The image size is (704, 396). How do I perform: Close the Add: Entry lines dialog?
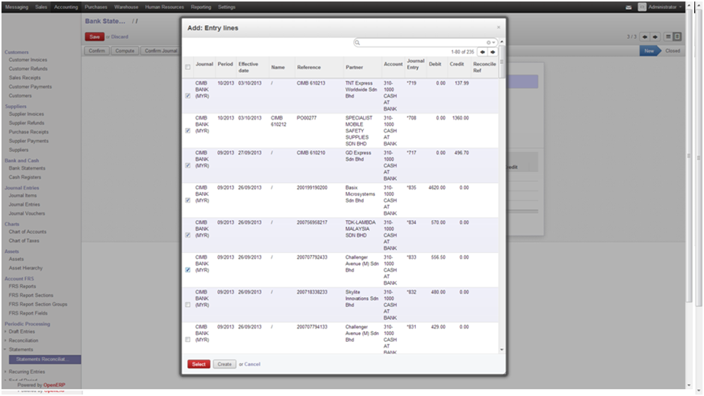tap(498, 27)
